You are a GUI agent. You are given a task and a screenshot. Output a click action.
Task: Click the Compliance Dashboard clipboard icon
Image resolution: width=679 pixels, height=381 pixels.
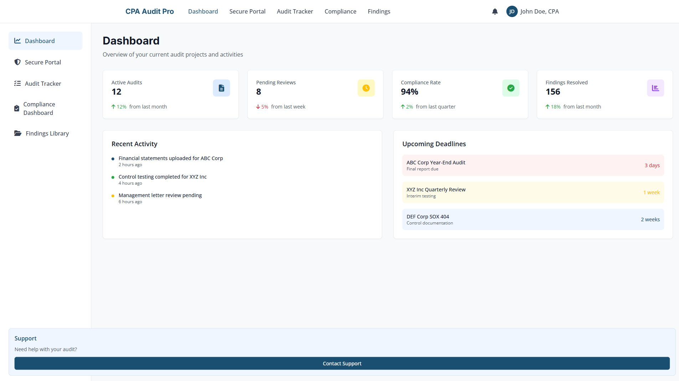click(x=16, y=108)
